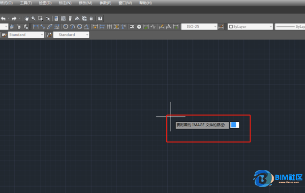The height and width of the screenshot is (193, 305).
Task: Select the Center Mark tool
Action: 139,27
